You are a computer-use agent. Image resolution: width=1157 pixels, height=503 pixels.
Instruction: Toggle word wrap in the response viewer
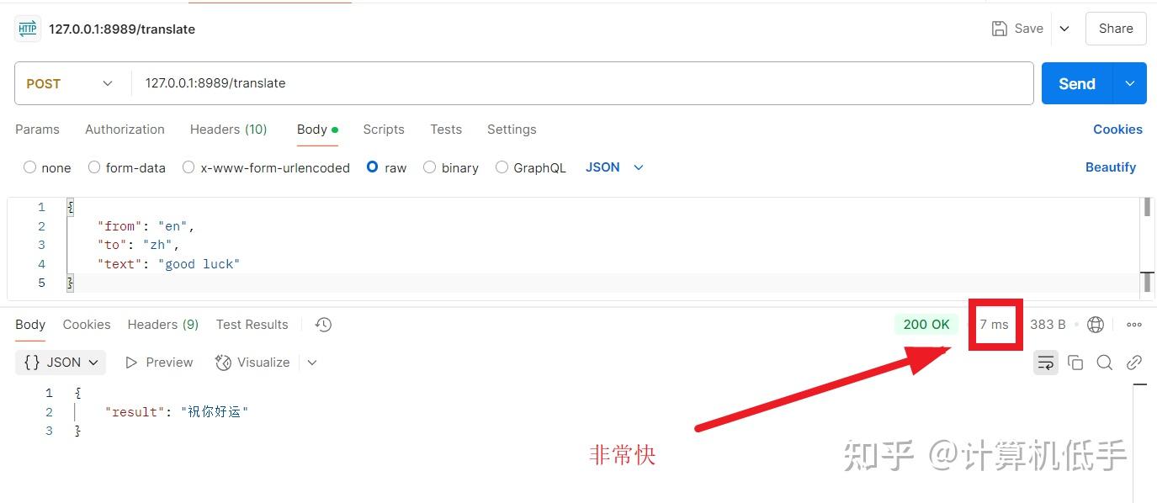[x=1045, y=362]
